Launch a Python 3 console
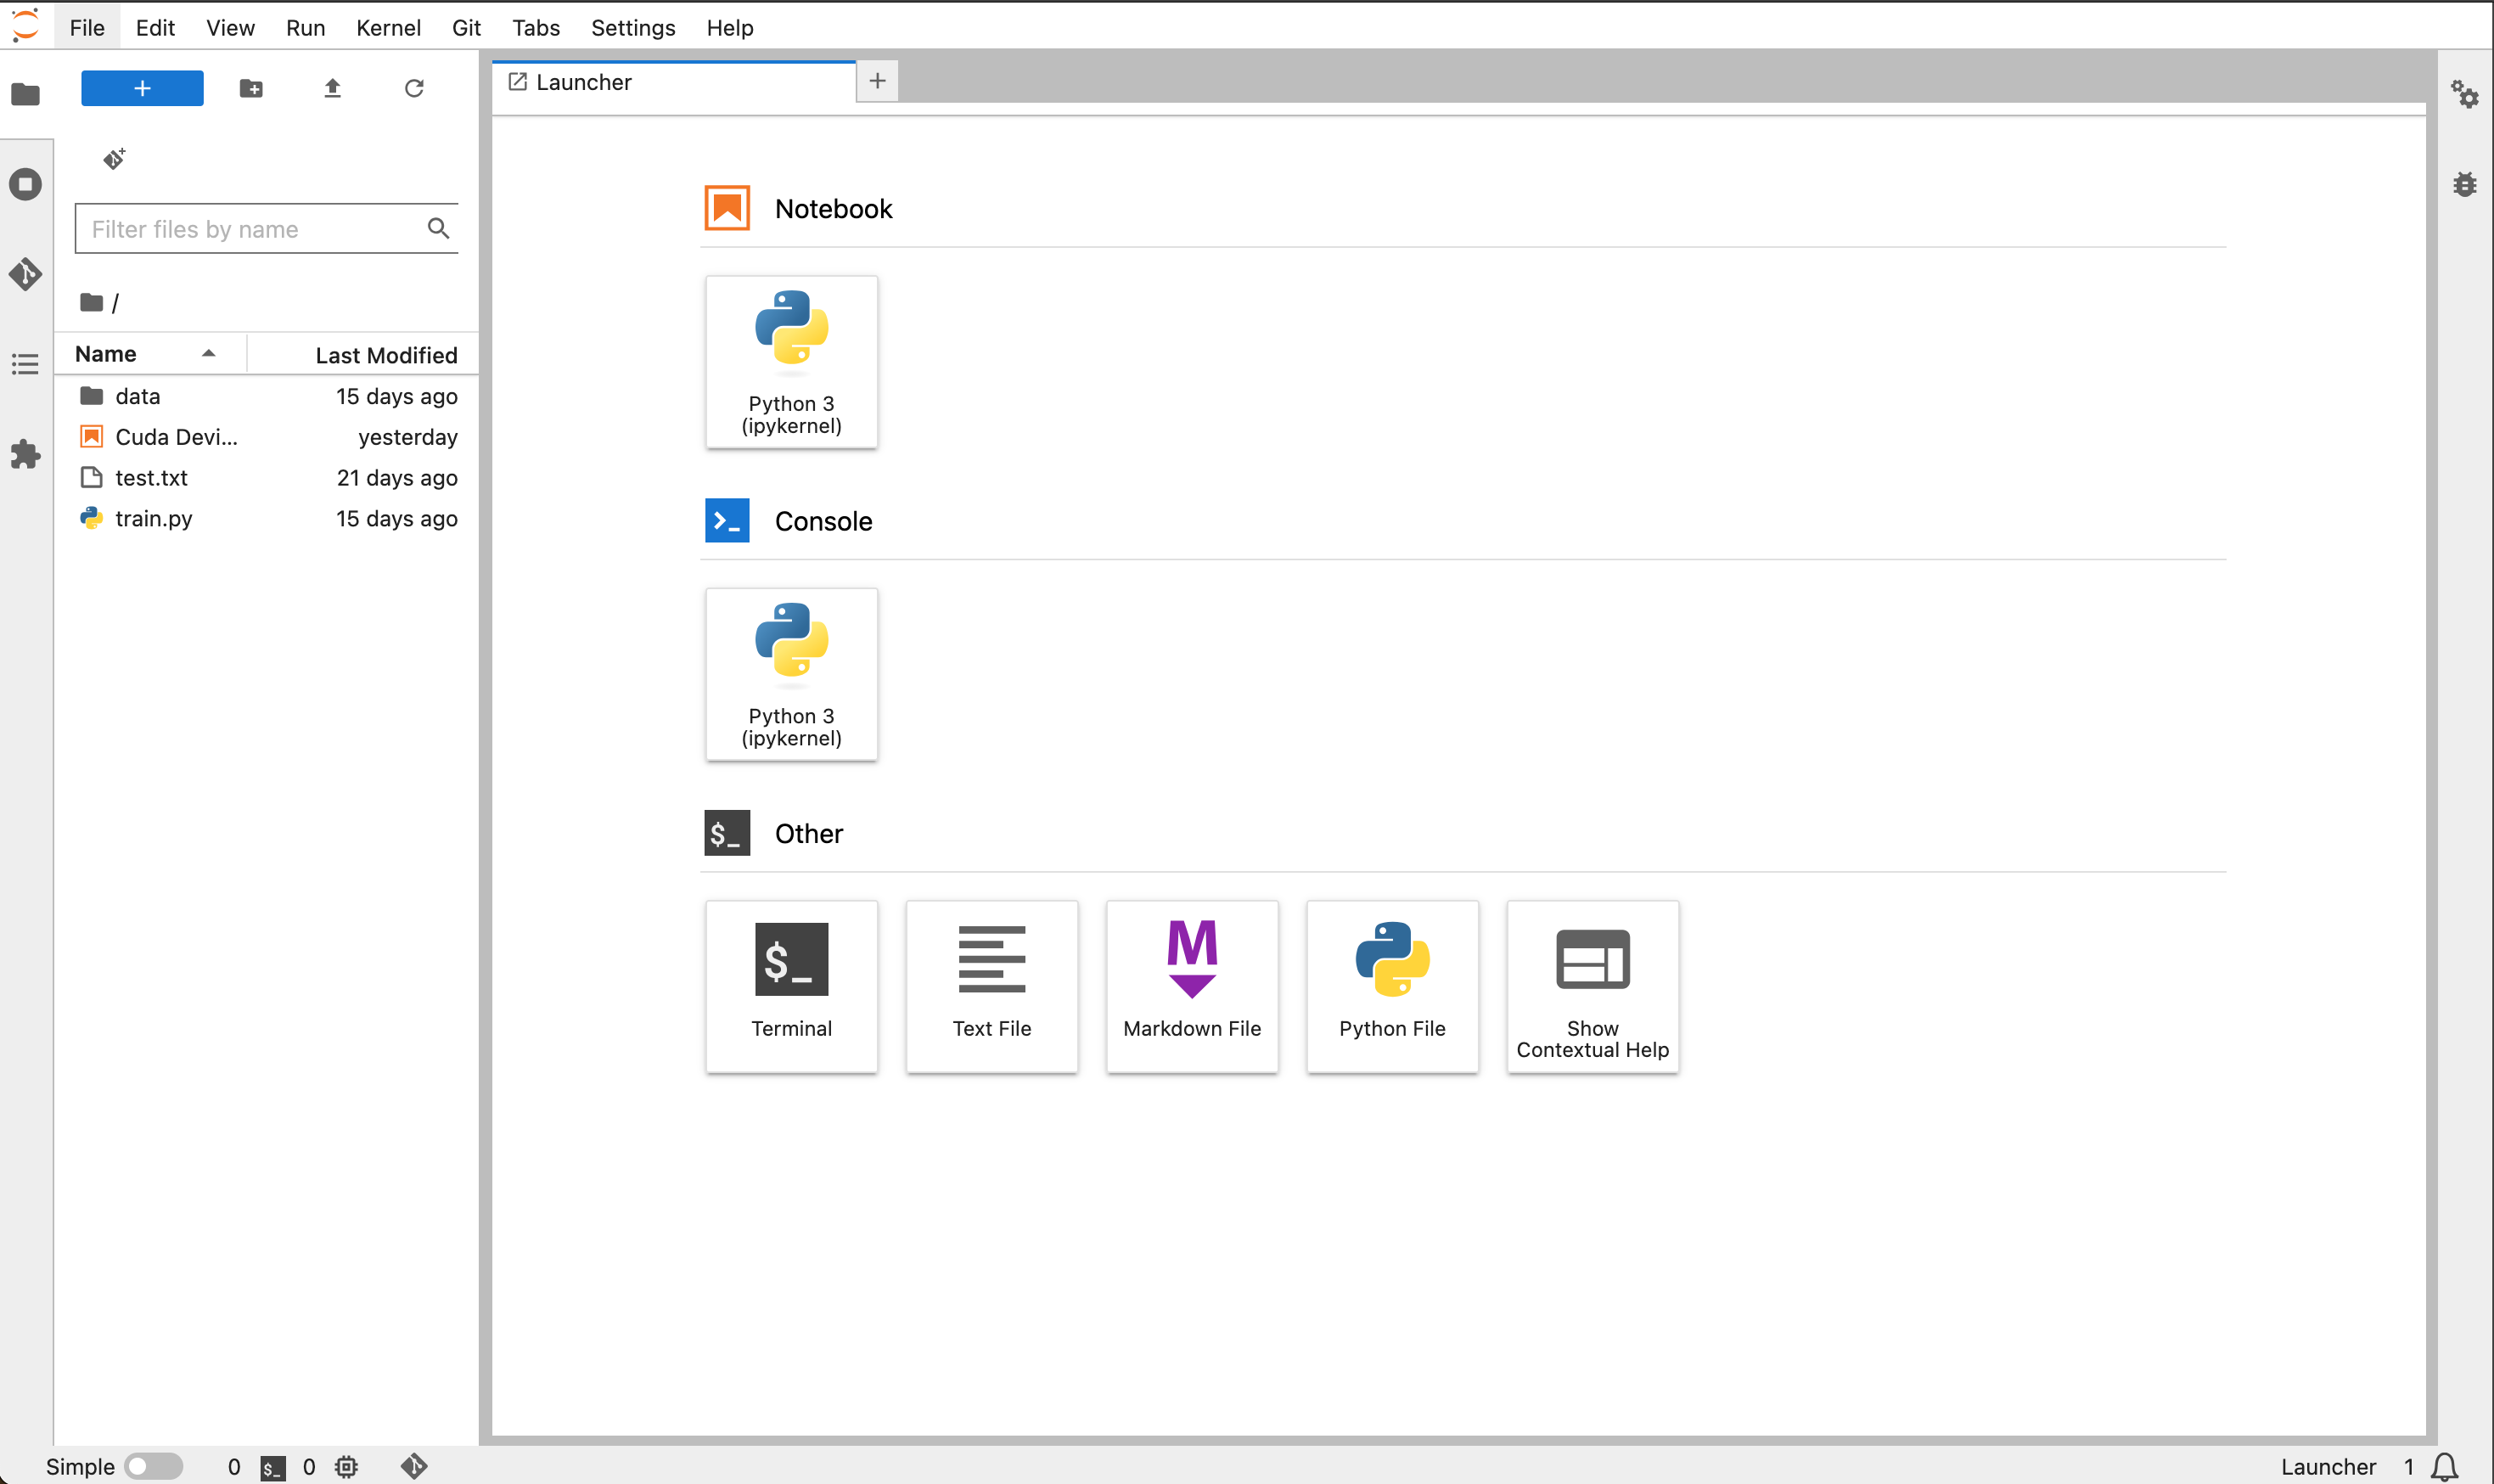The image size is (2494, 1484). tap(792, 674)
